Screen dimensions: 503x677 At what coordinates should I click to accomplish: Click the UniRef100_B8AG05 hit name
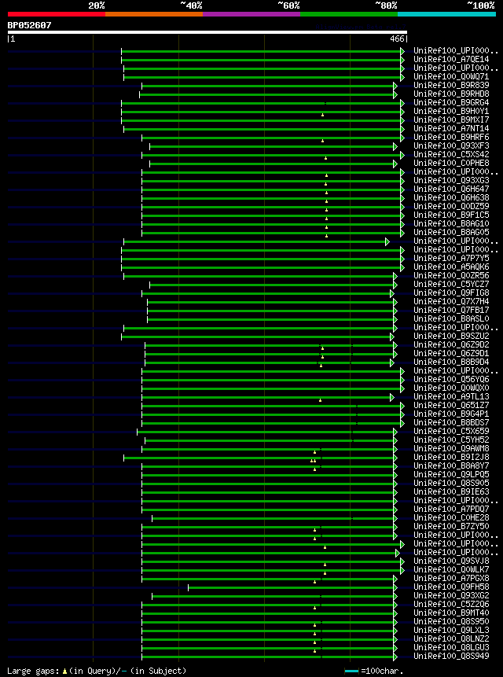click(x=451, y=232)
